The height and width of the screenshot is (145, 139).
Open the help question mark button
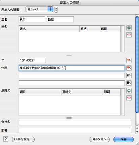[6, 139]
